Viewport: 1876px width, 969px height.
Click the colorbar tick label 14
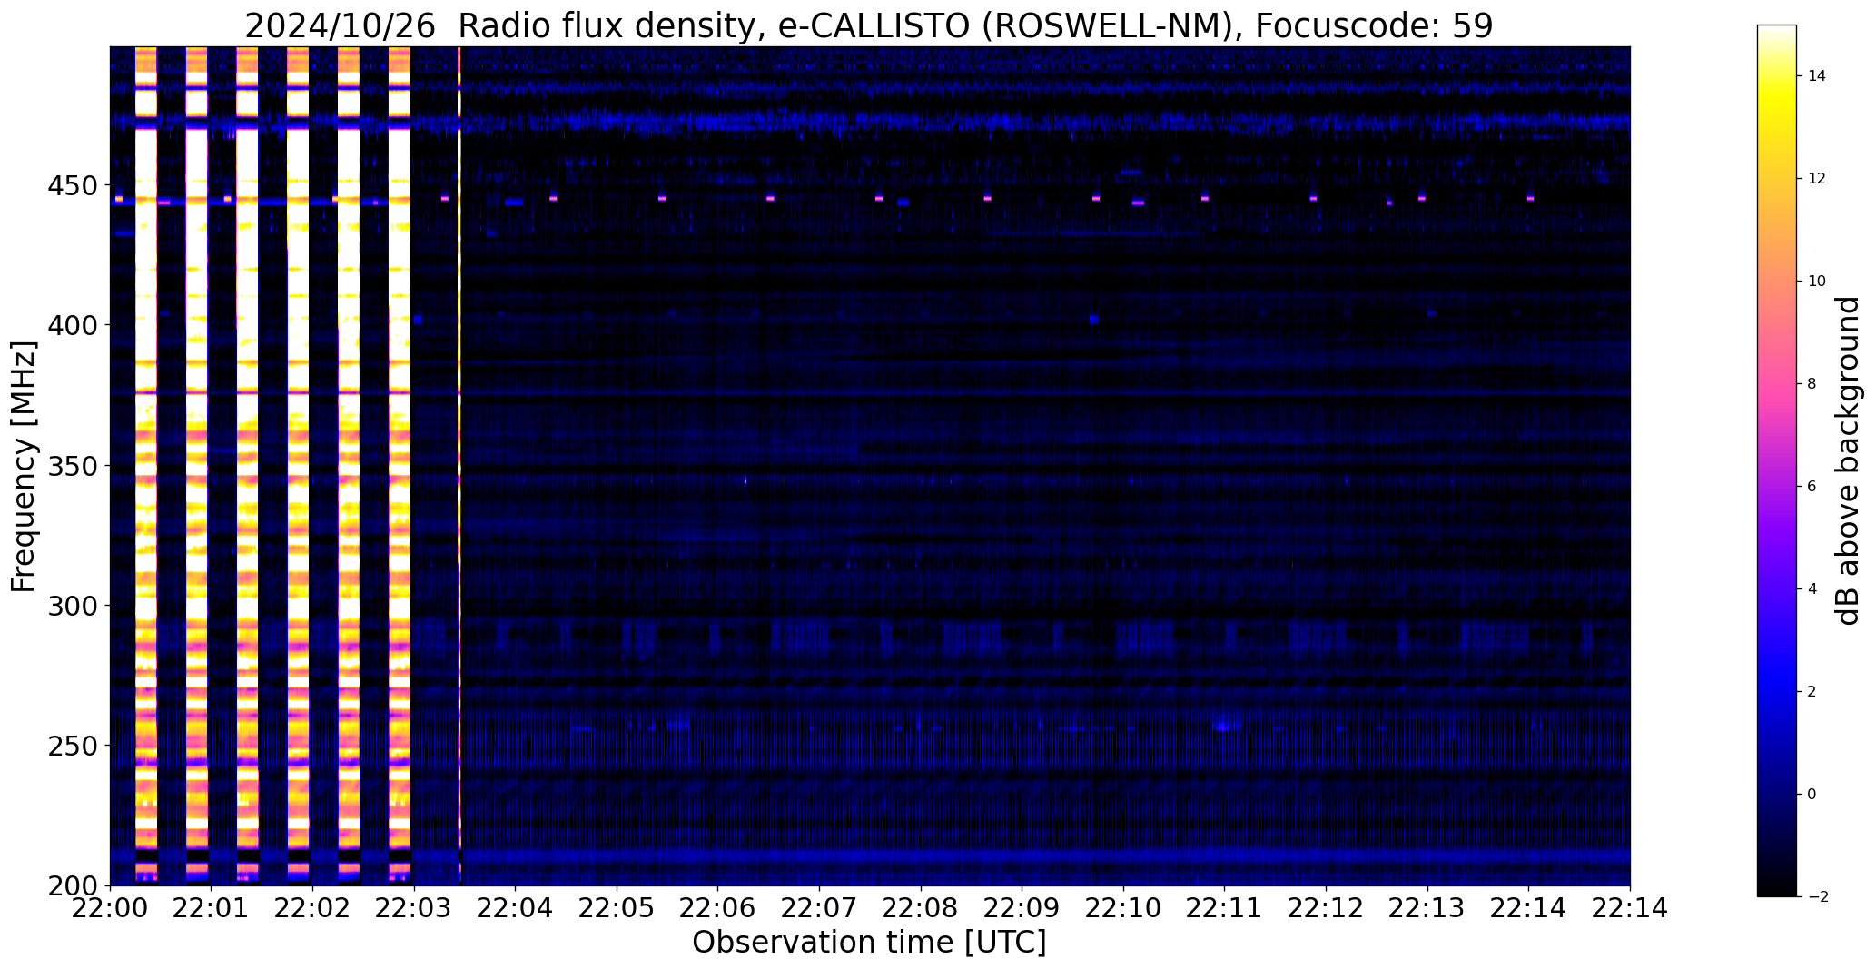point(1816,76)
